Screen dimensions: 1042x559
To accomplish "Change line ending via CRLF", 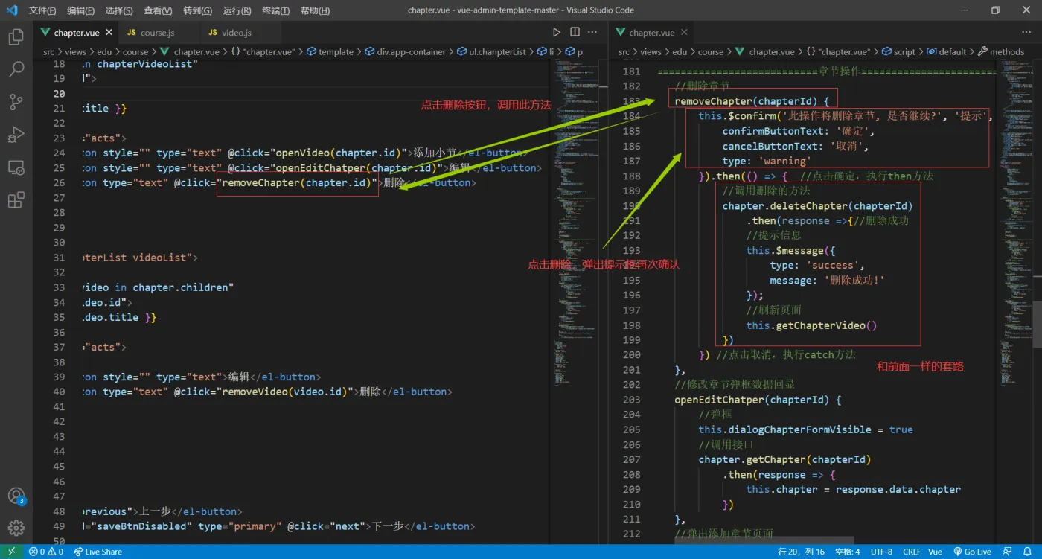I will click(912, 552).
